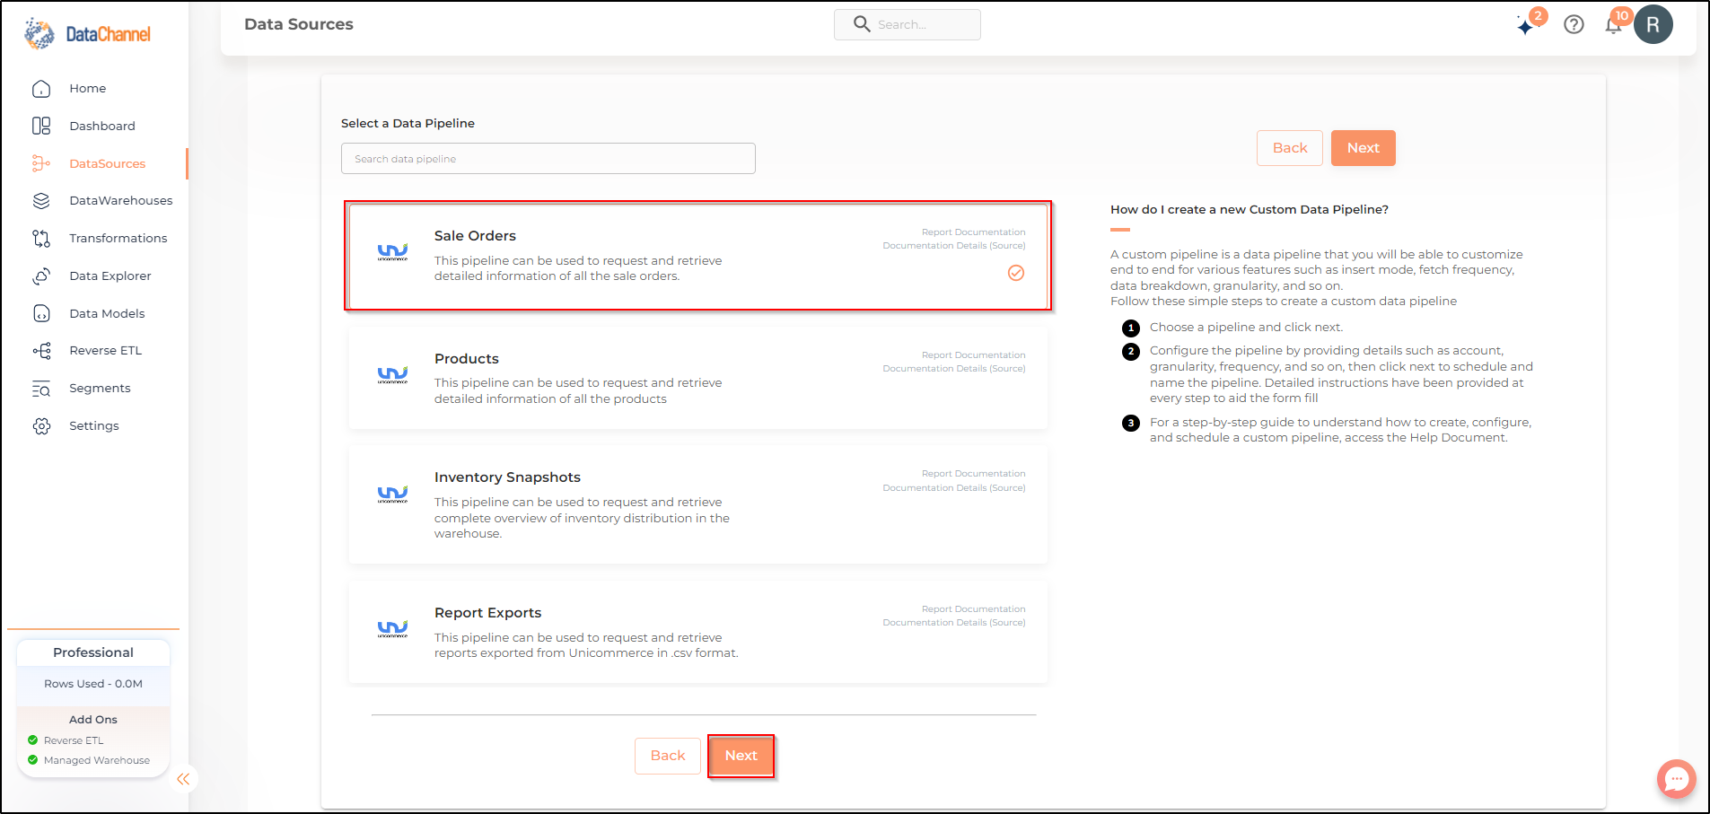Select the Products pipeline card
This screenshot has width=1710, height=814.
698,378
